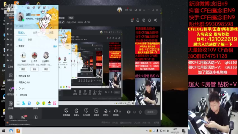Viewport: 238px width, 134px height.
Task: Open the speaker volume arrow
Action: (120, 111)
